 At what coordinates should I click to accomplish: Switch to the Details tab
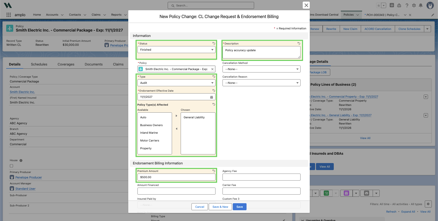pos(15,64)
